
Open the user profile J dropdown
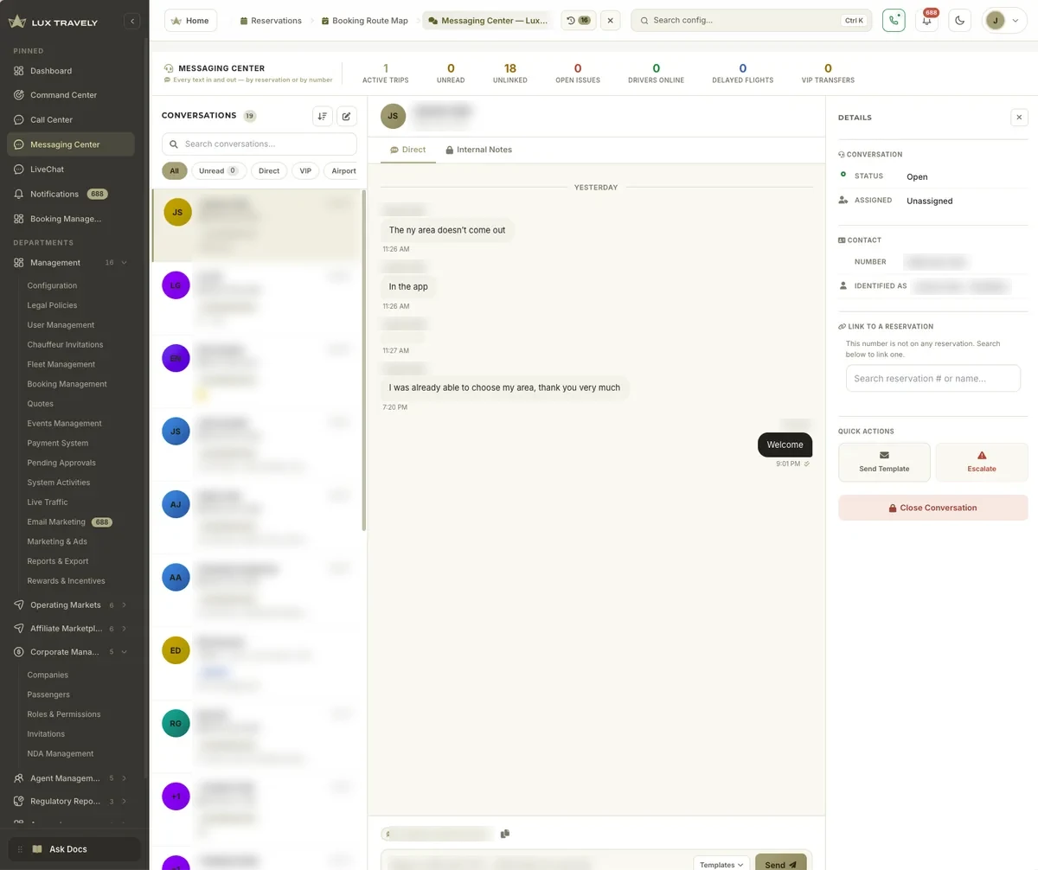[1004, 20]
